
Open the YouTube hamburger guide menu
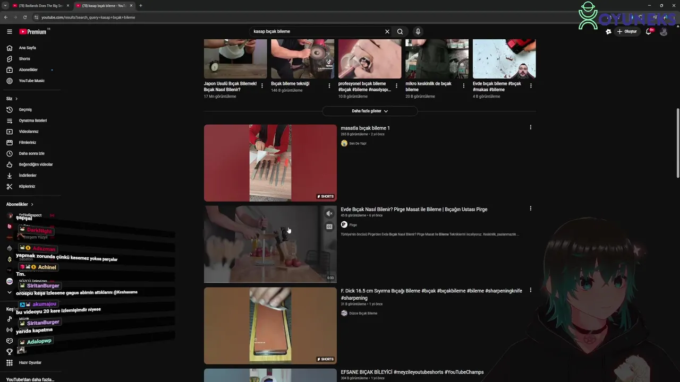click(x=9, y=32)
